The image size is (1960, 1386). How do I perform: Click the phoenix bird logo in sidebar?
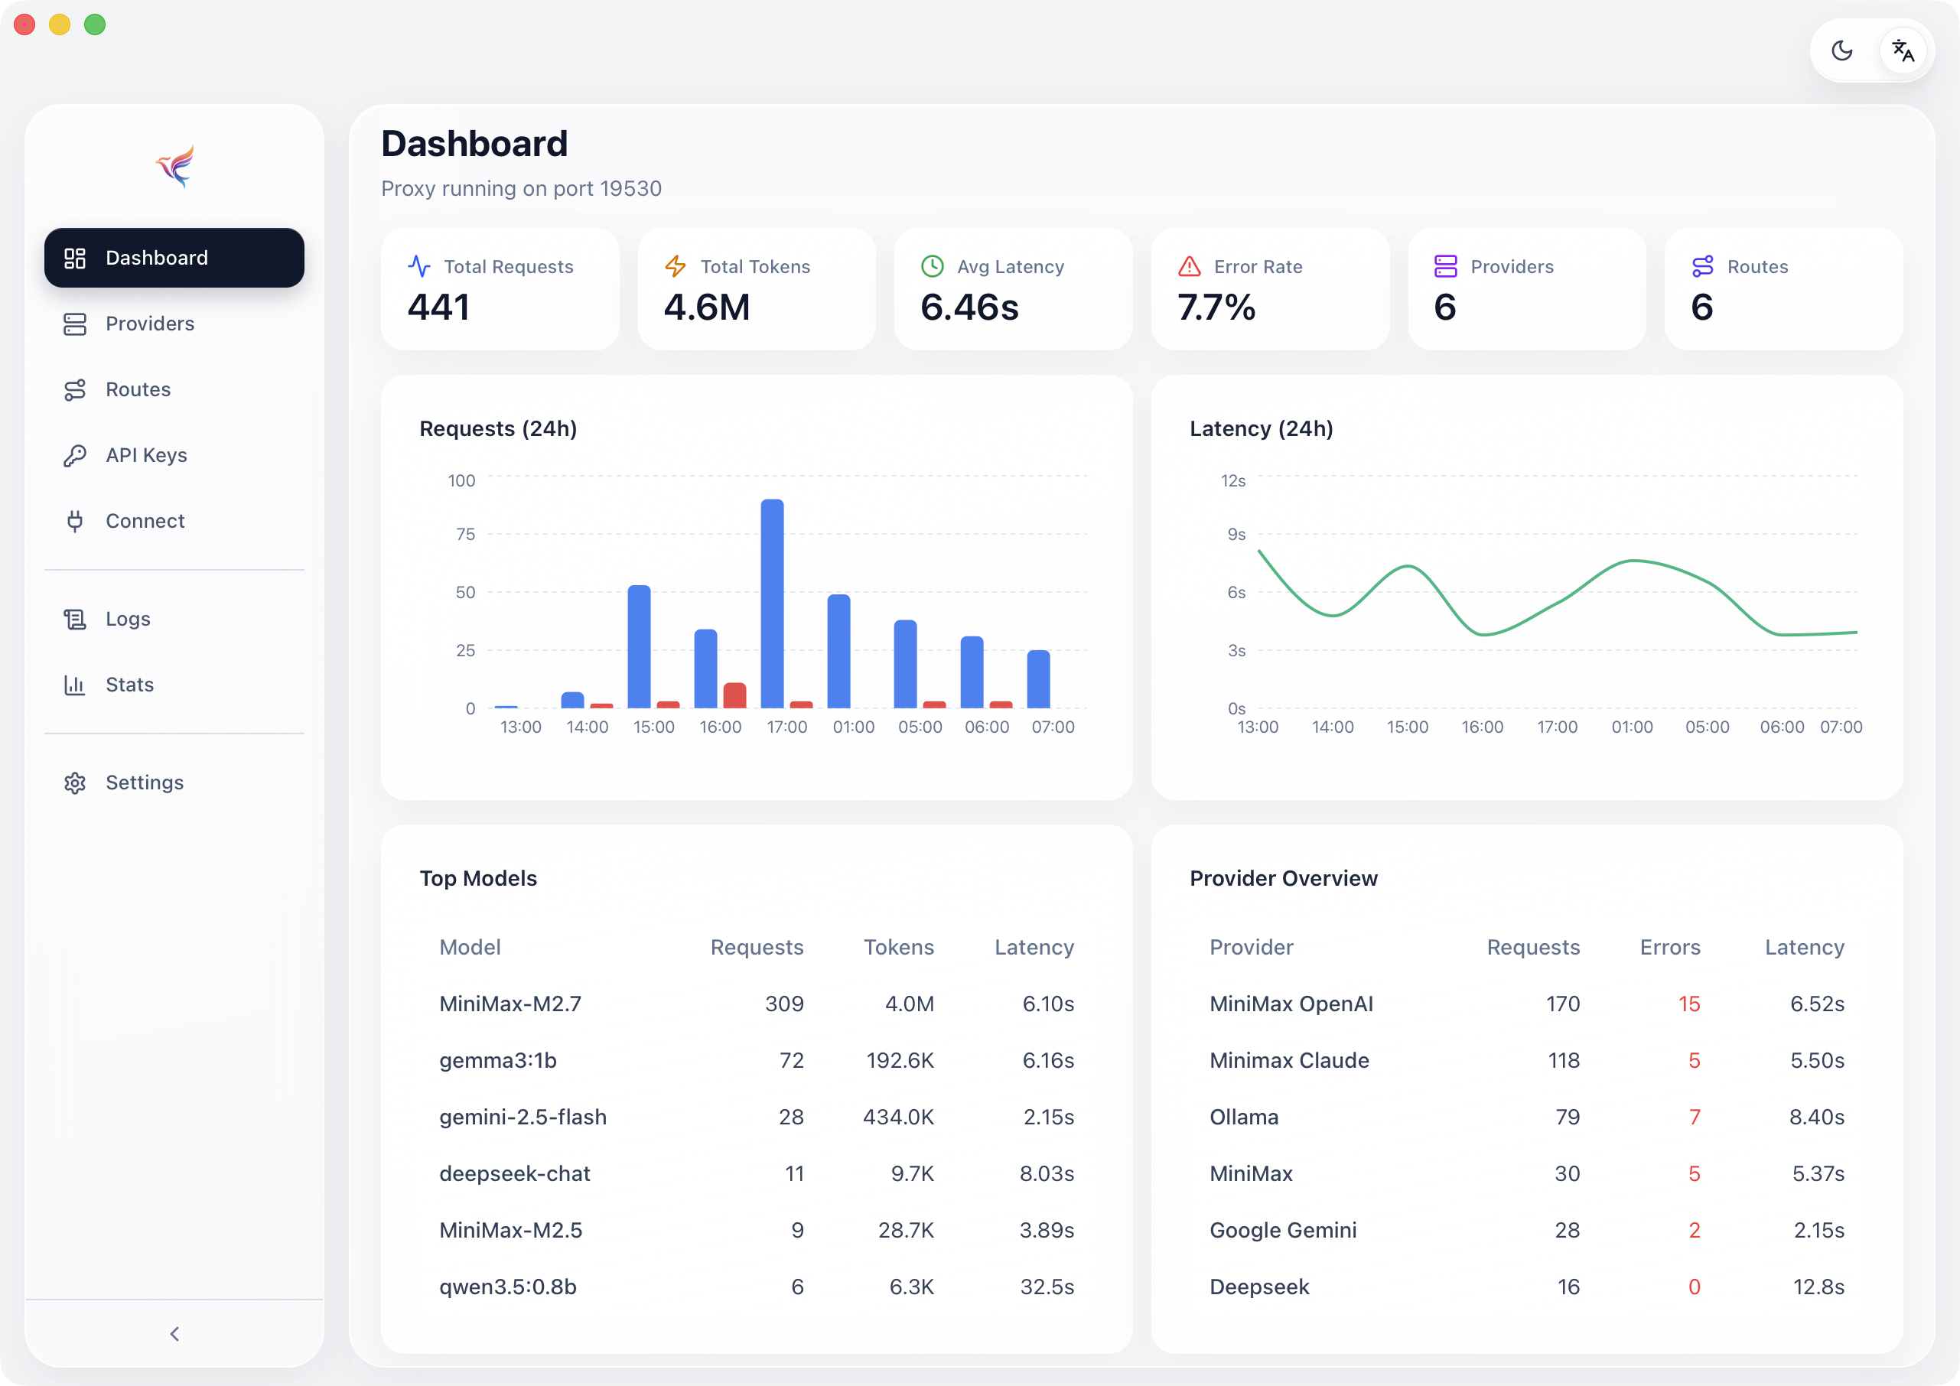175,165
